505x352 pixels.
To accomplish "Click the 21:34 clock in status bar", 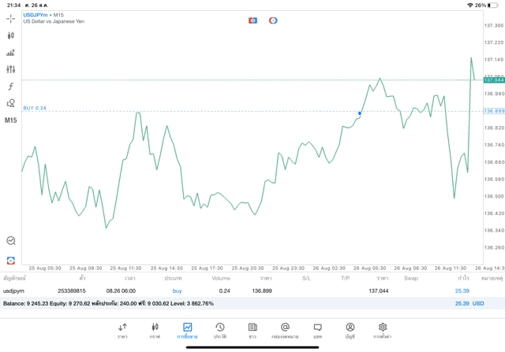I will [13, 6].
